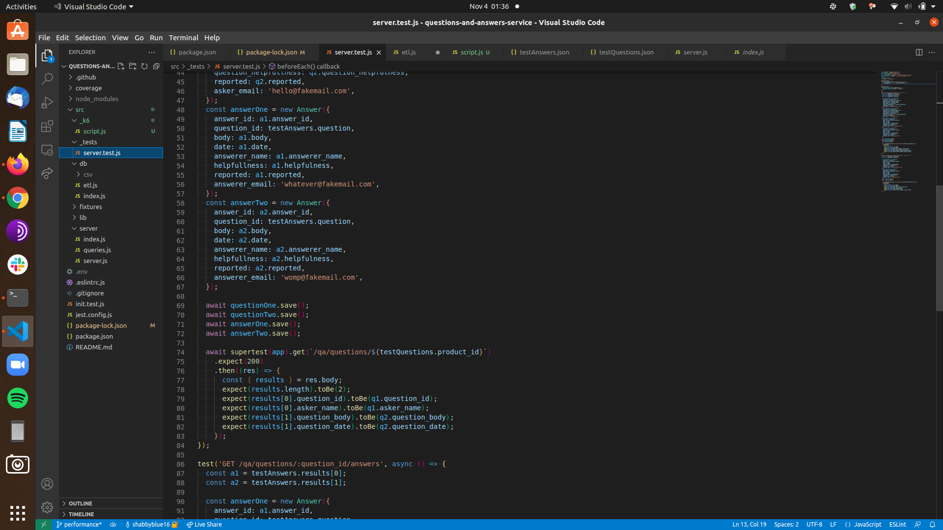The width and height of the screenshot is (943, 530).
Task: Switch to the testAnswers.json tab
Action: pyautogui.click(x=544, y=52)
